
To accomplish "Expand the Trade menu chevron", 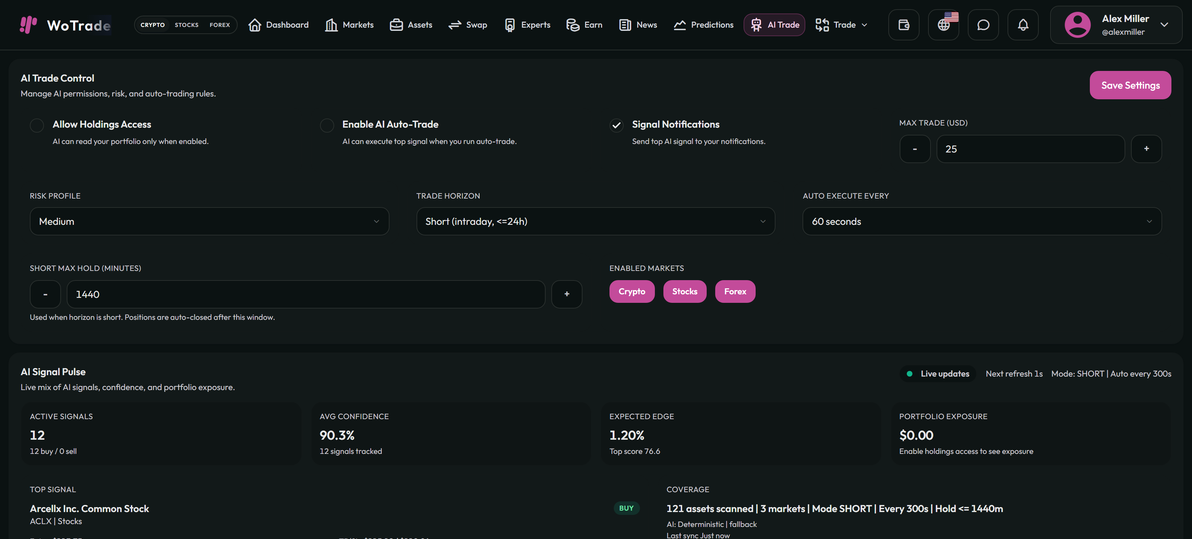I will coord(865,25).
